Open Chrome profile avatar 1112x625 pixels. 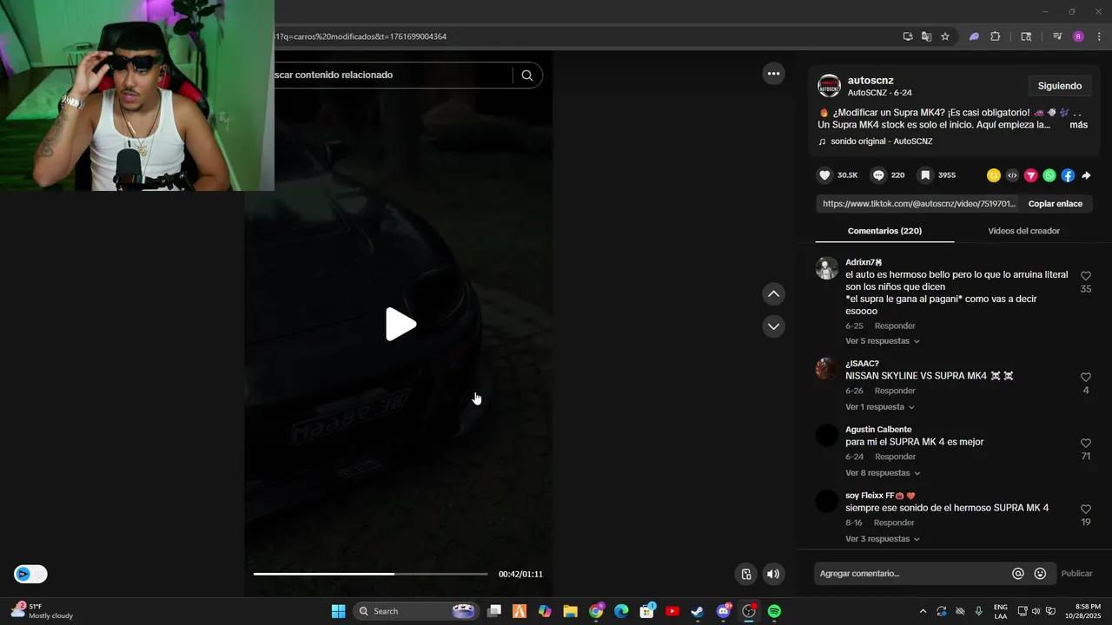click(1078, 36)
